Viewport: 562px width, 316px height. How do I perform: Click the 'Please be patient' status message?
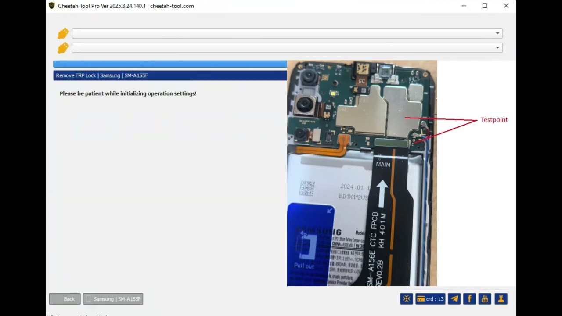128,93
